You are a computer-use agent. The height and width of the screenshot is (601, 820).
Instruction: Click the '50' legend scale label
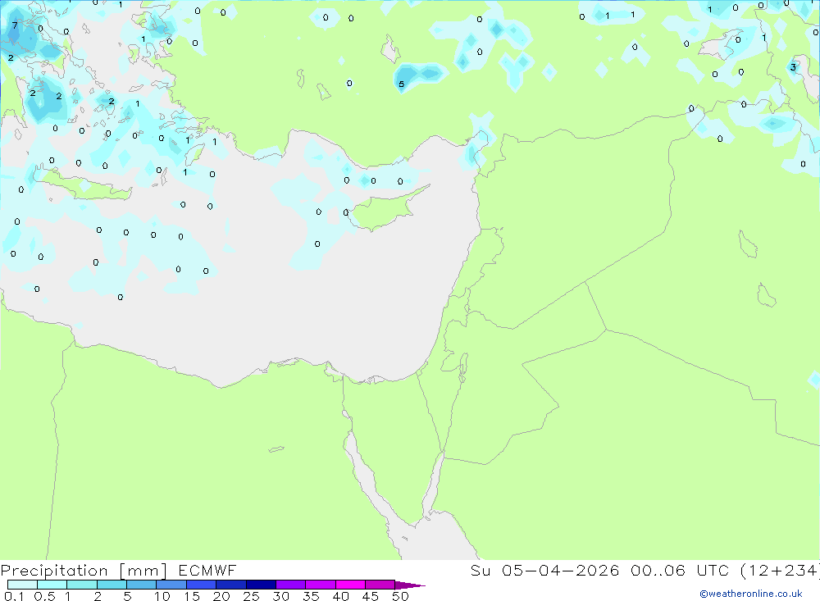[400, 596]
